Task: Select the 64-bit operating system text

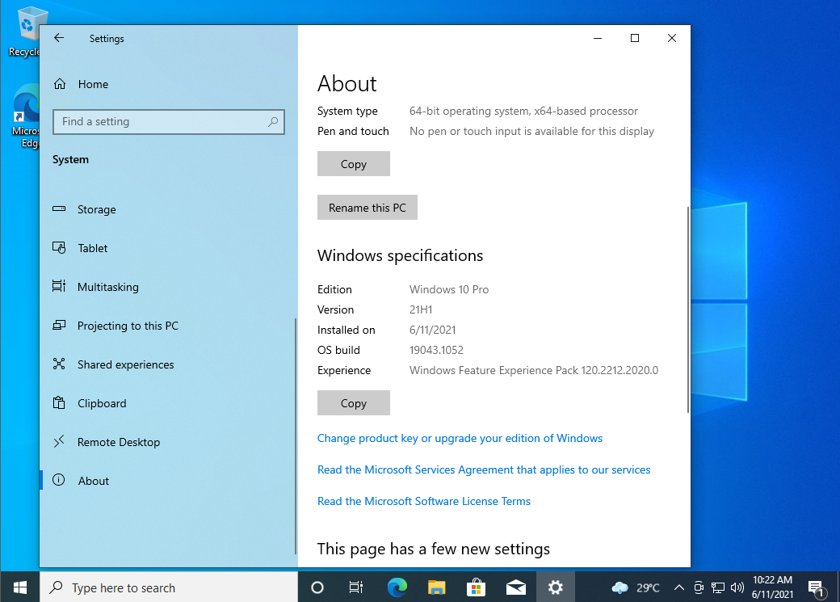Action: [x=524, y=111]
